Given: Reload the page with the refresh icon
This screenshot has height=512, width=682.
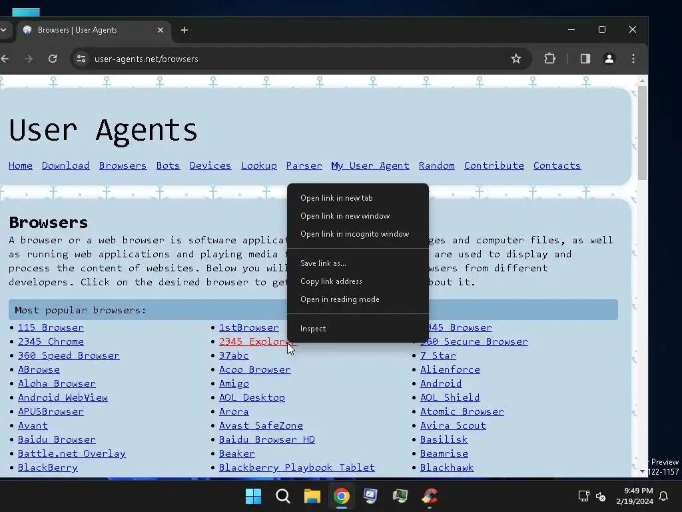Looking at the screenshot, I should click(x=53, y=59).
